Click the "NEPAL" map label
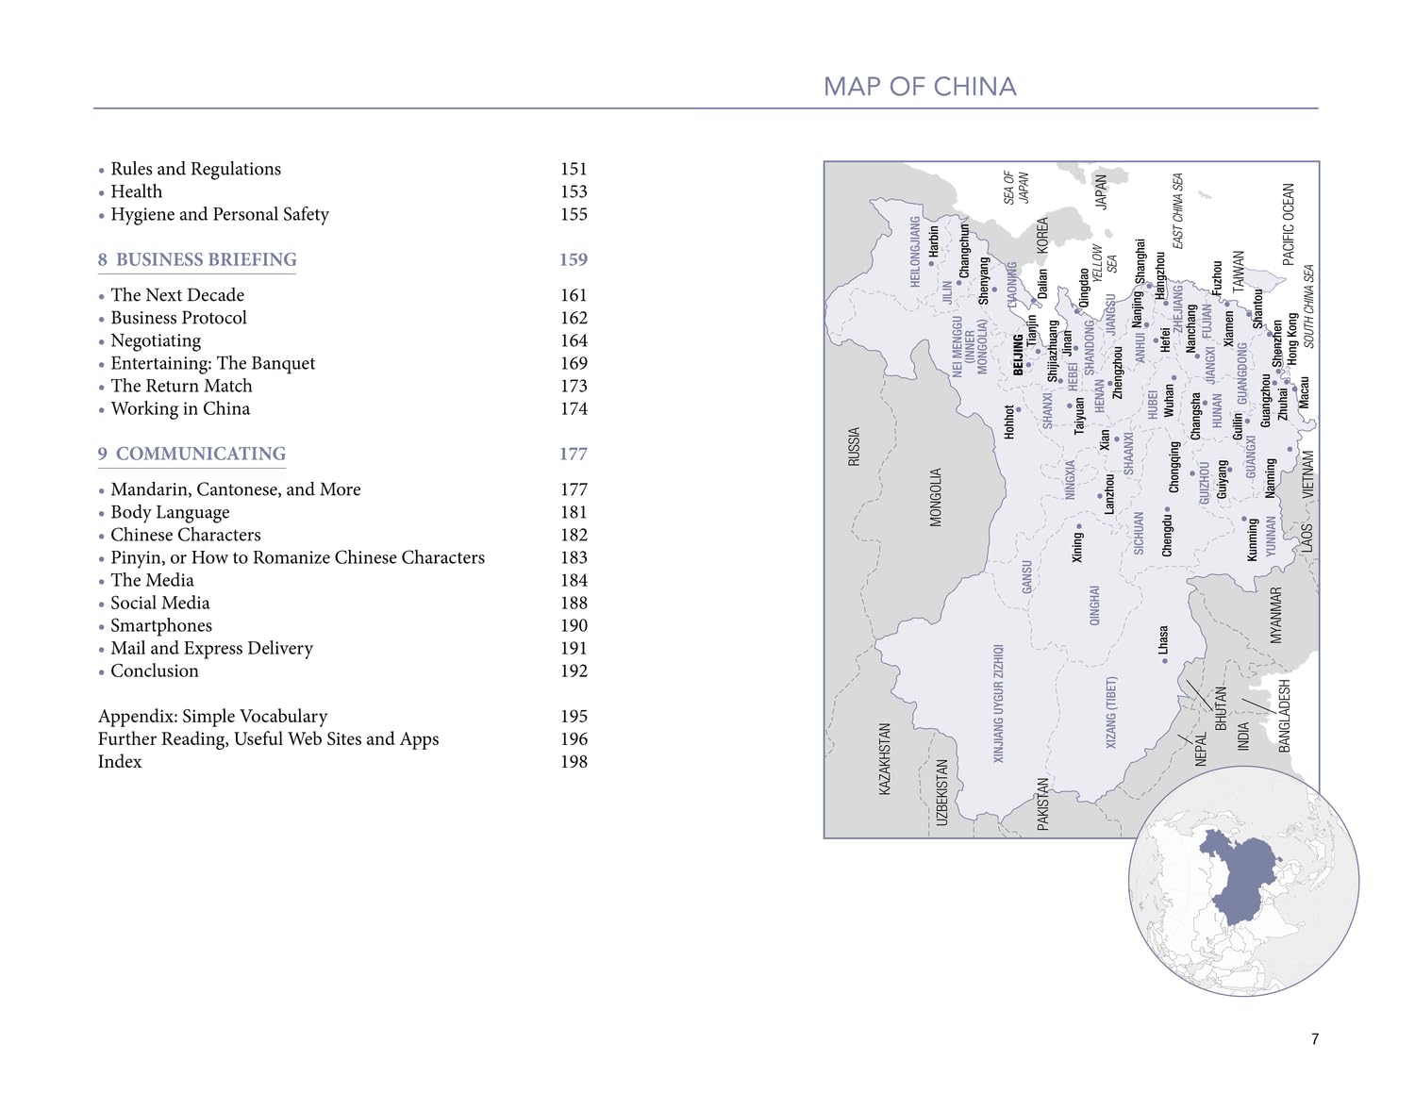Viewport: 1415px width, 1093px height. [x=1202, y=749]
